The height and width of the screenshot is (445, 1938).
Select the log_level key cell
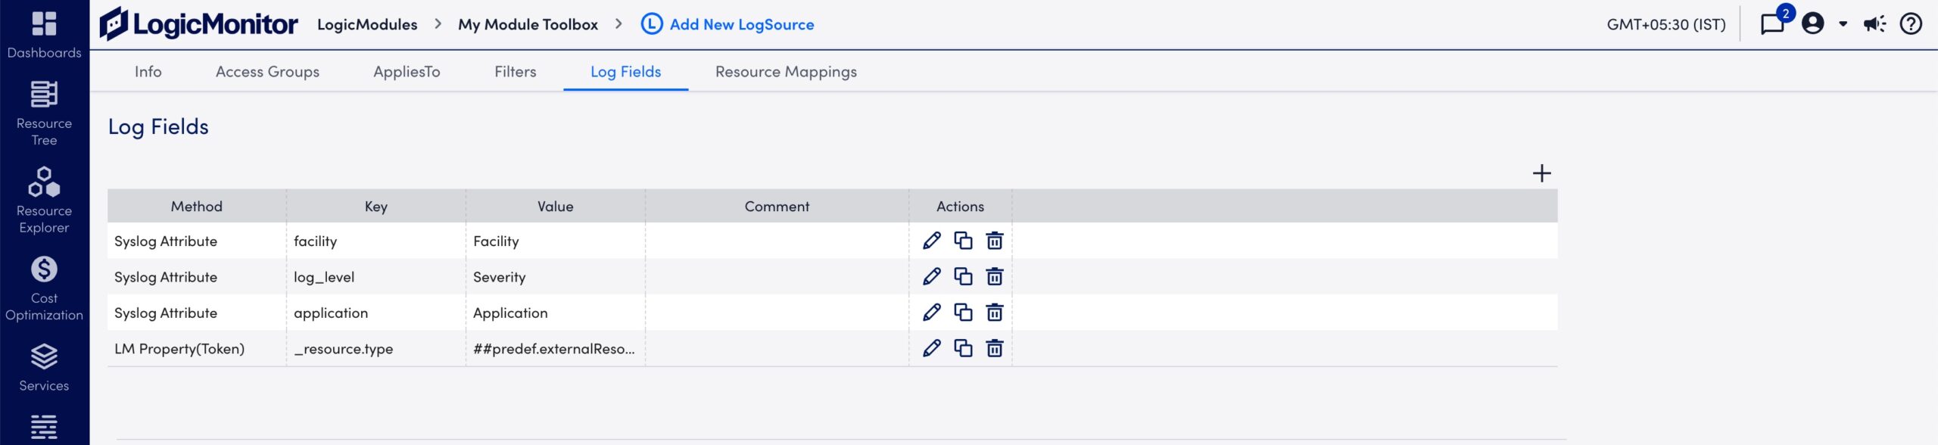(375, 276)
